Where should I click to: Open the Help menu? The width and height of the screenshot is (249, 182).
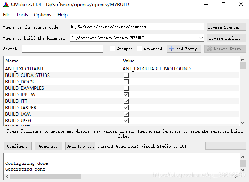62,15
